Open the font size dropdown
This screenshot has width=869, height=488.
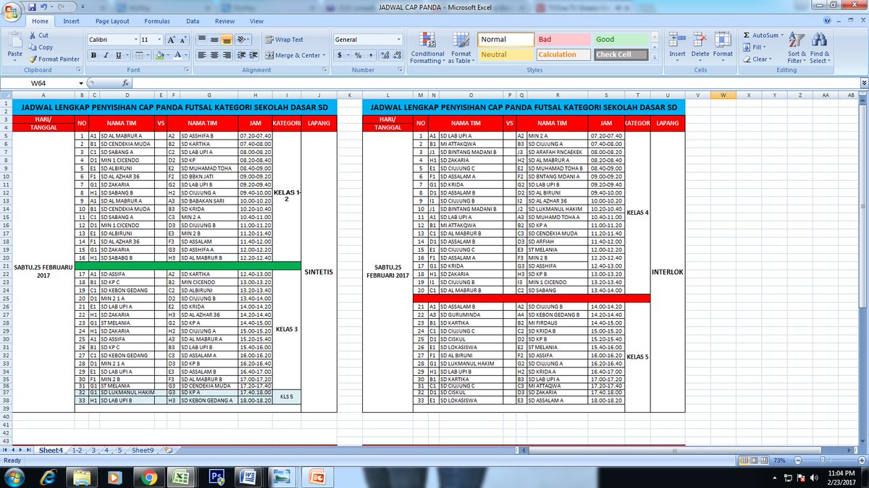(x=159, y=40)
